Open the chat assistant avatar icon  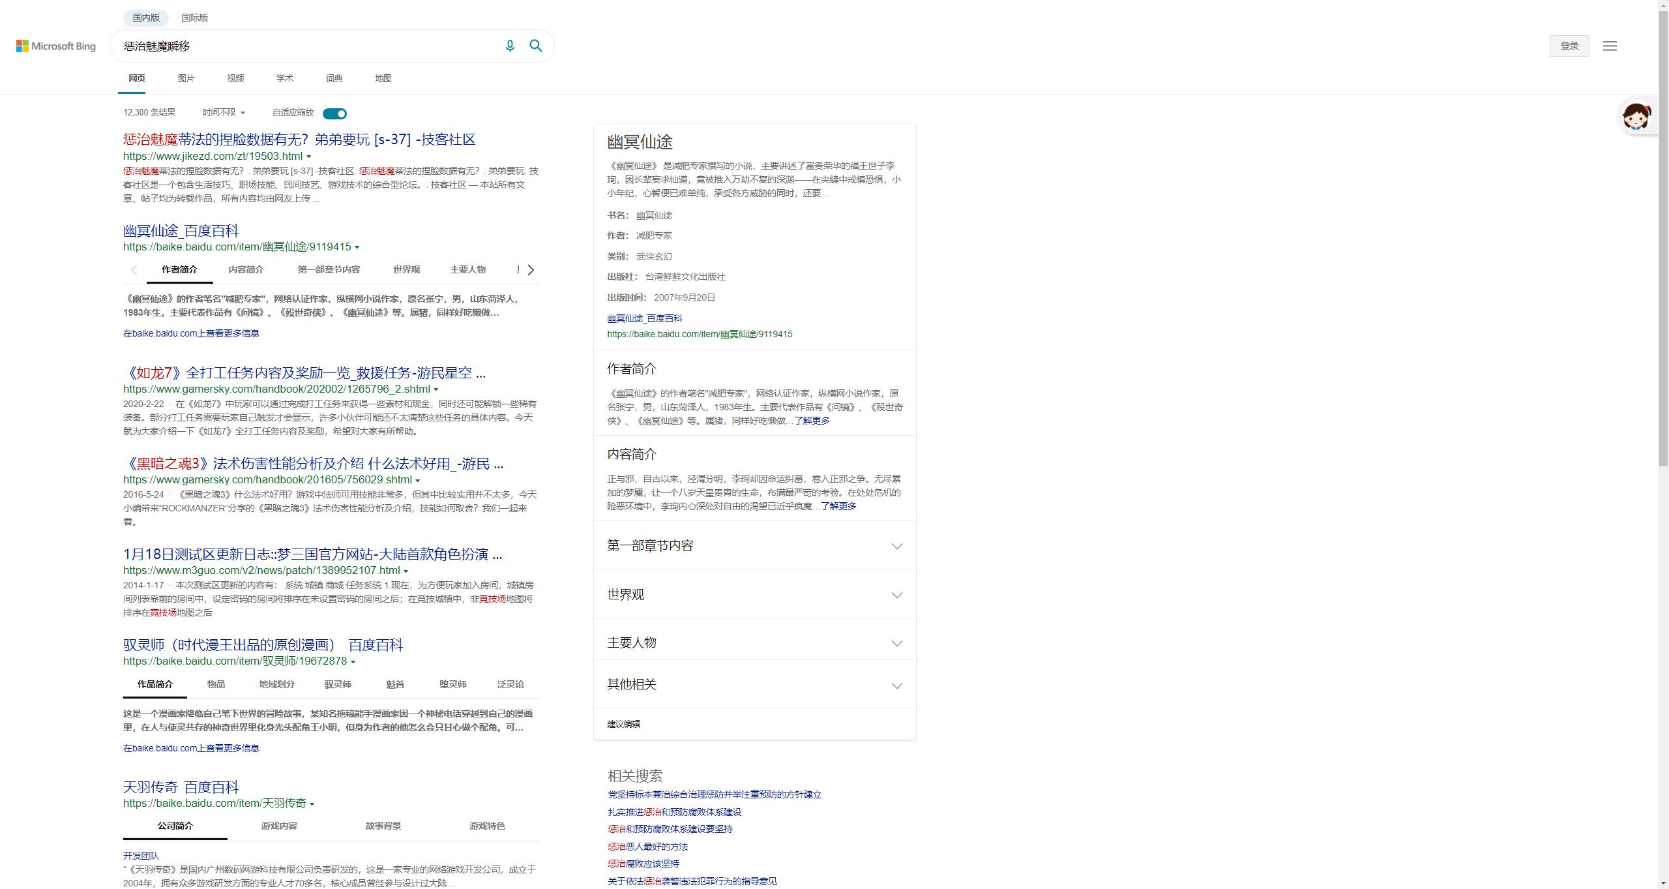[1636, 117]
